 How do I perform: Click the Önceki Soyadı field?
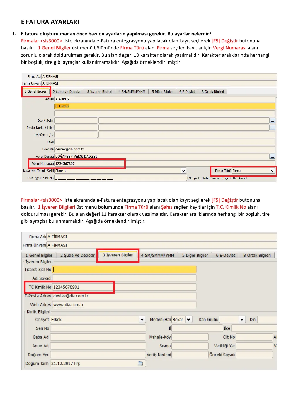[254, 355]
